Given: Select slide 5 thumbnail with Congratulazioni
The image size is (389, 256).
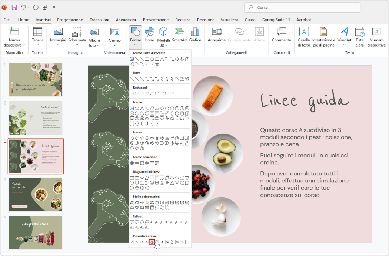Looking at the screenshot, I should (35, 233).
